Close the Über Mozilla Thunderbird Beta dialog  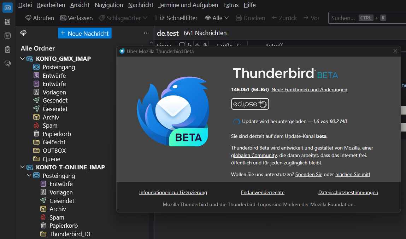click(395, 51)
